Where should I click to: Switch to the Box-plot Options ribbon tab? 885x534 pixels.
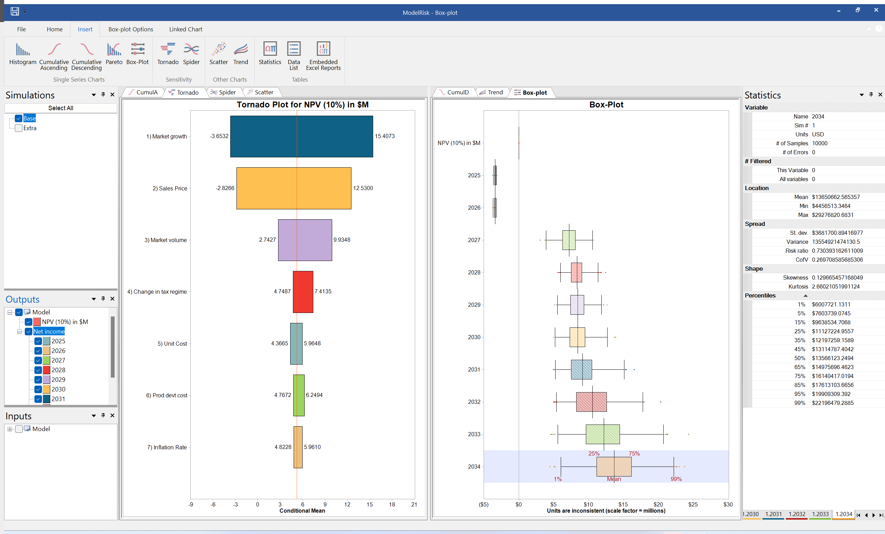(x=130, y=29)
